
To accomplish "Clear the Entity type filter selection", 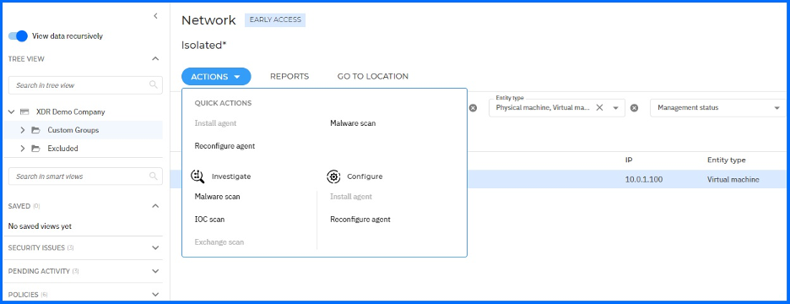I will pos(599,107).
